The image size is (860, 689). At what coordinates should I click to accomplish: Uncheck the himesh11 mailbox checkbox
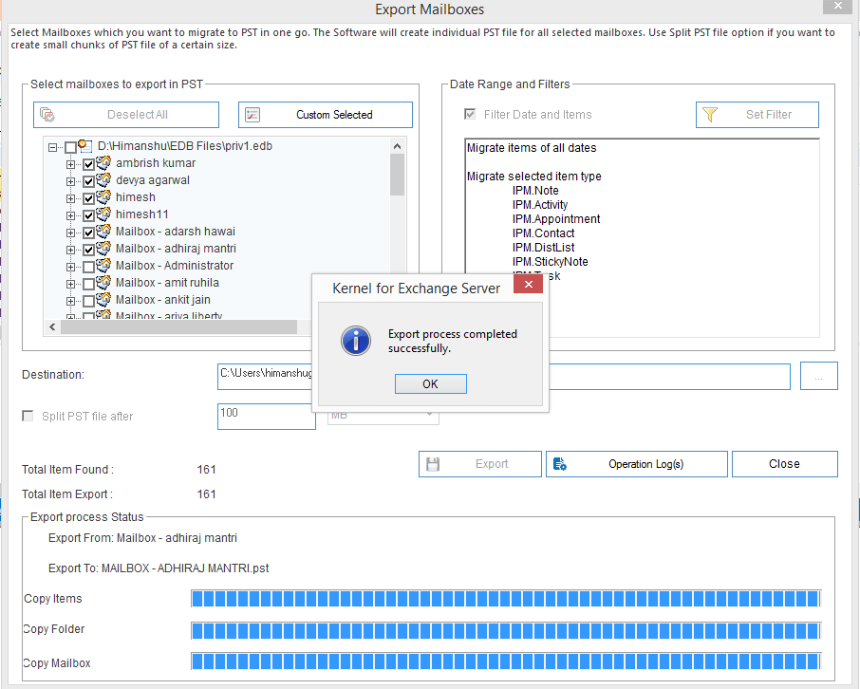point(88,215)
